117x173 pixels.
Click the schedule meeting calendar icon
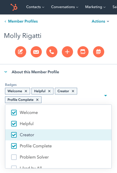pyautogui.click(x=99, y=52)
